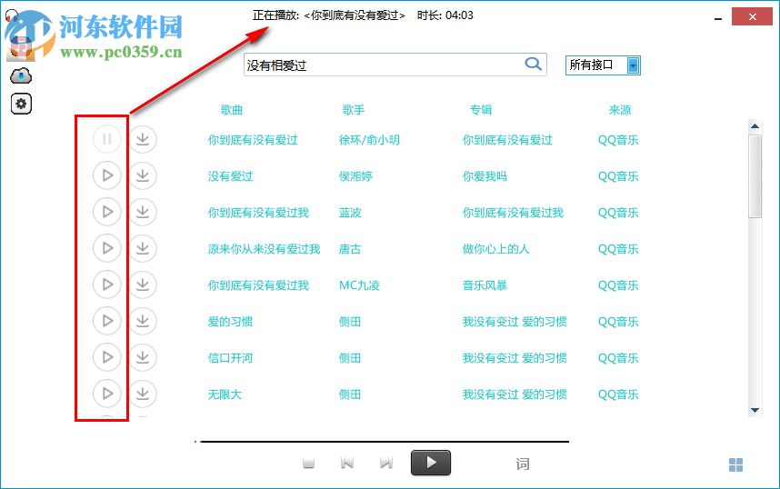
Task: Play the song 信口开河
Action: tap(107, 356)
